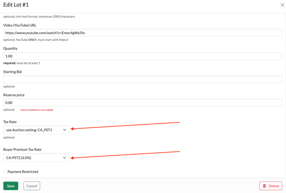Click the 'Payment Restricted' label text
Image resolution: width=286 pixels, height=193 pixels.
click(x=23, y=172)
